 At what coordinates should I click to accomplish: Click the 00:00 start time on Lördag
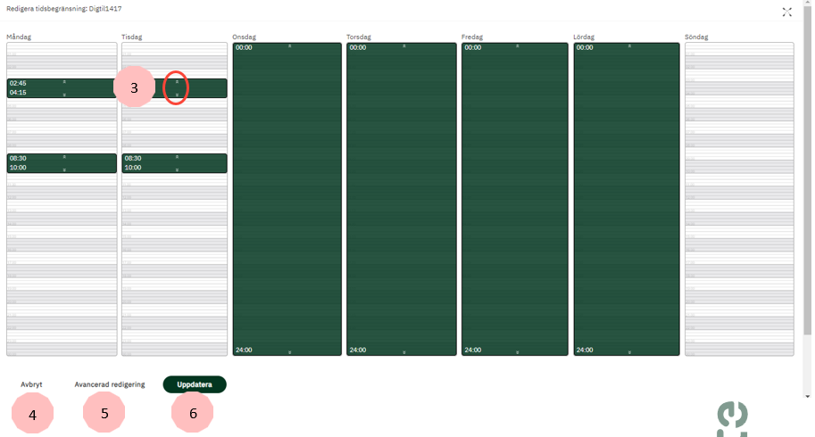coord(585,48)
